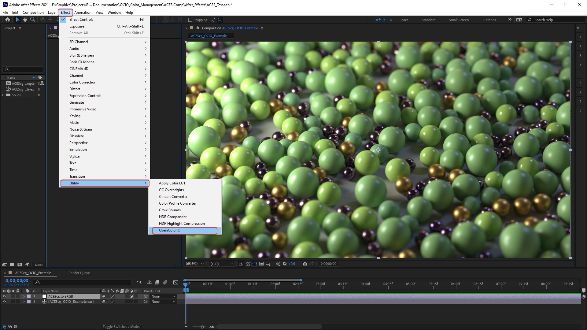Open the Graph Editor icon in timeline
This screenshot has height=330, width=587.
(x=175, y=282)
